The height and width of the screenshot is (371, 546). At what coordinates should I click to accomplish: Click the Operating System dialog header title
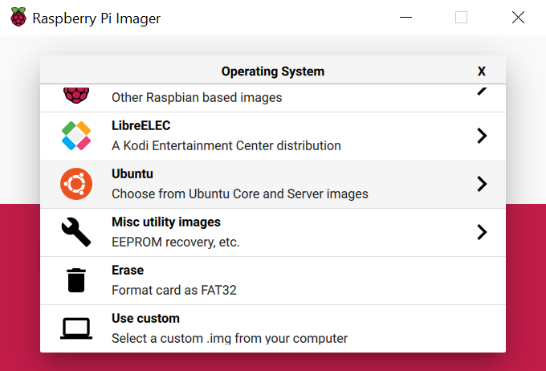click(273, 71)
